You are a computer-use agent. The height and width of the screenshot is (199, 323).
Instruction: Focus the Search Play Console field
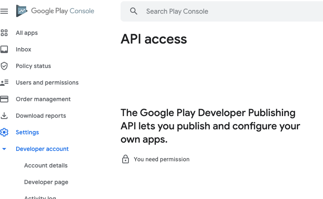point(222,11)
